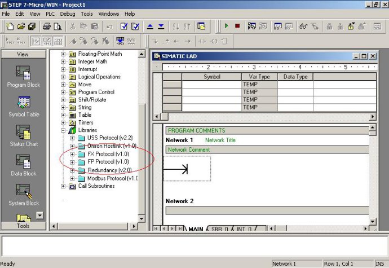Screen dimensions: 389x268
Task: Click instruction tree scroll down arrow
Action: [x=142, y=218]
